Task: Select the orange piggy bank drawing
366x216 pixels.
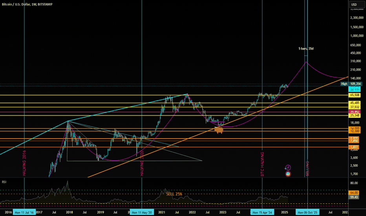Action: (x=219, y=130)
